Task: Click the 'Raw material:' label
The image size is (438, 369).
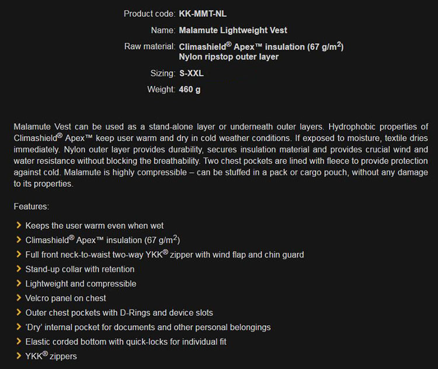Action: pyautogui.click(x=150, y=46)
